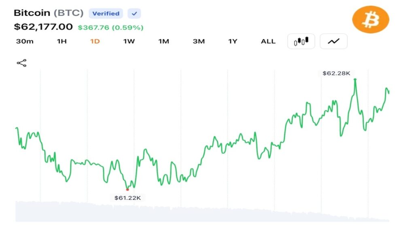Image resolution: width=401 pixels, height=228 pixels.
Task: Switch to candlestick chart view
Action: coord(301,41)
